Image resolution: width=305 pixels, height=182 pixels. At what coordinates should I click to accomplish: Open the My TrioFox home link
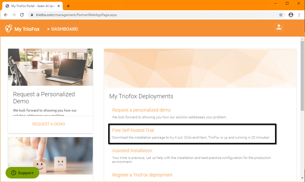[27, 29]
